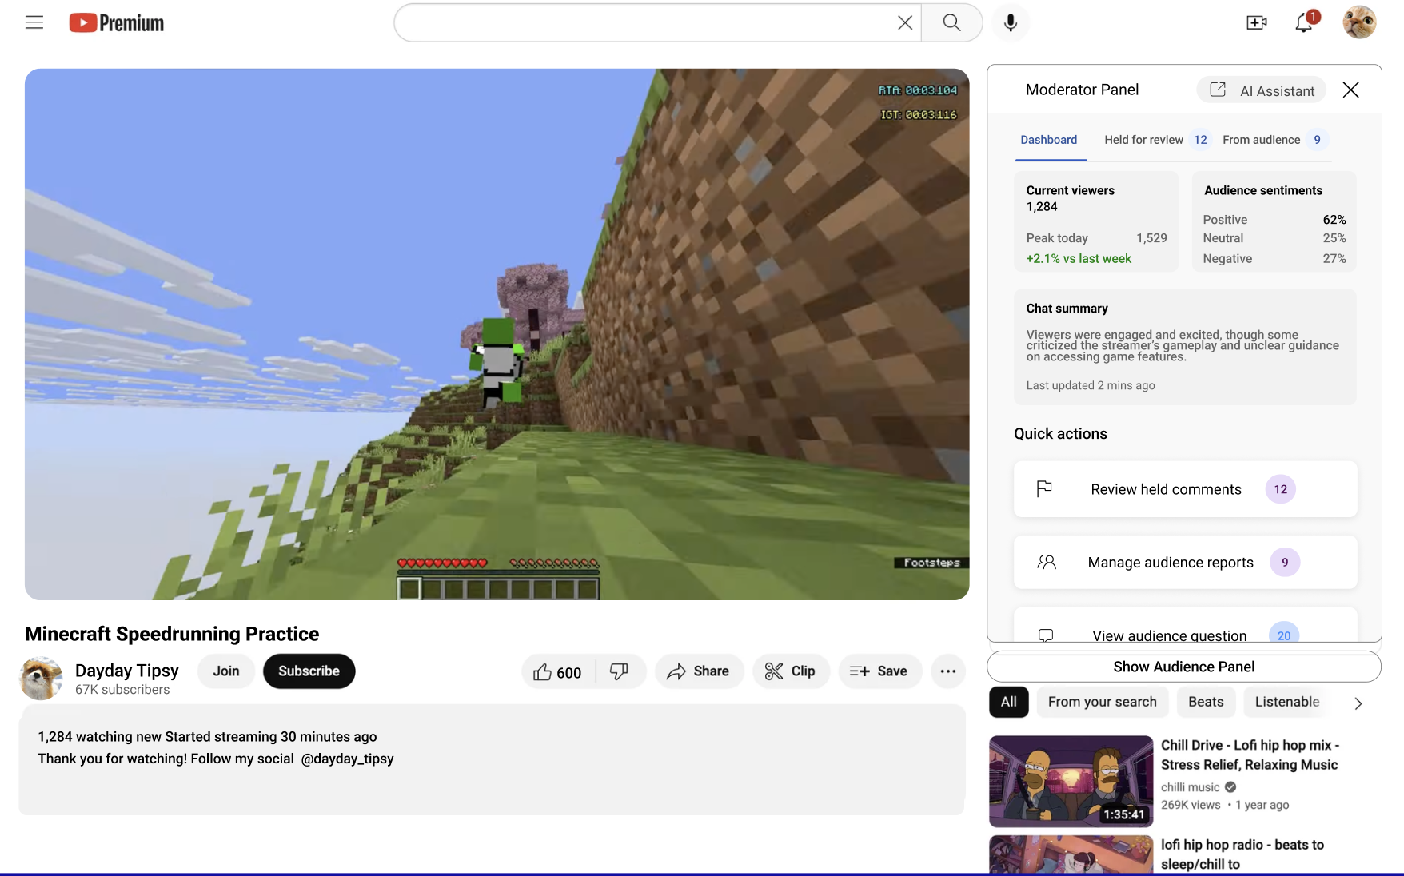
Task: Open the Create video icon
Action: (x=1256, y=22)
